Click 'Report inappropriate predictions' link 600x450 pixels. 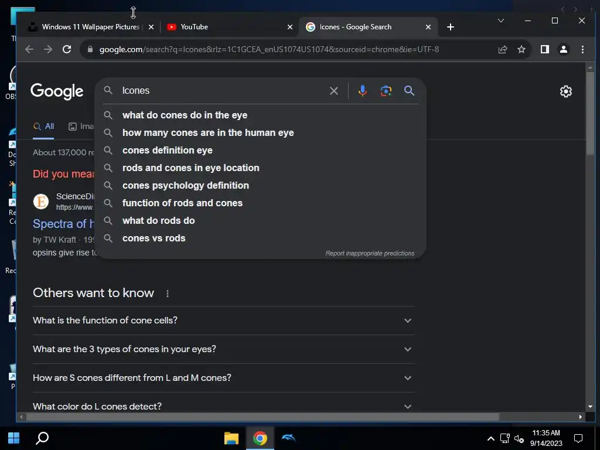click(370, 253)
